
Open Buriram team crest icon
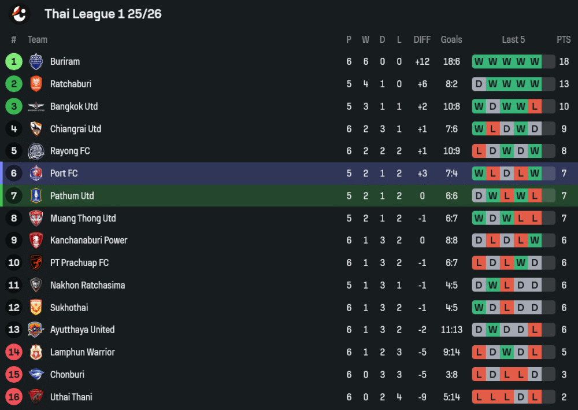point(36,61)
